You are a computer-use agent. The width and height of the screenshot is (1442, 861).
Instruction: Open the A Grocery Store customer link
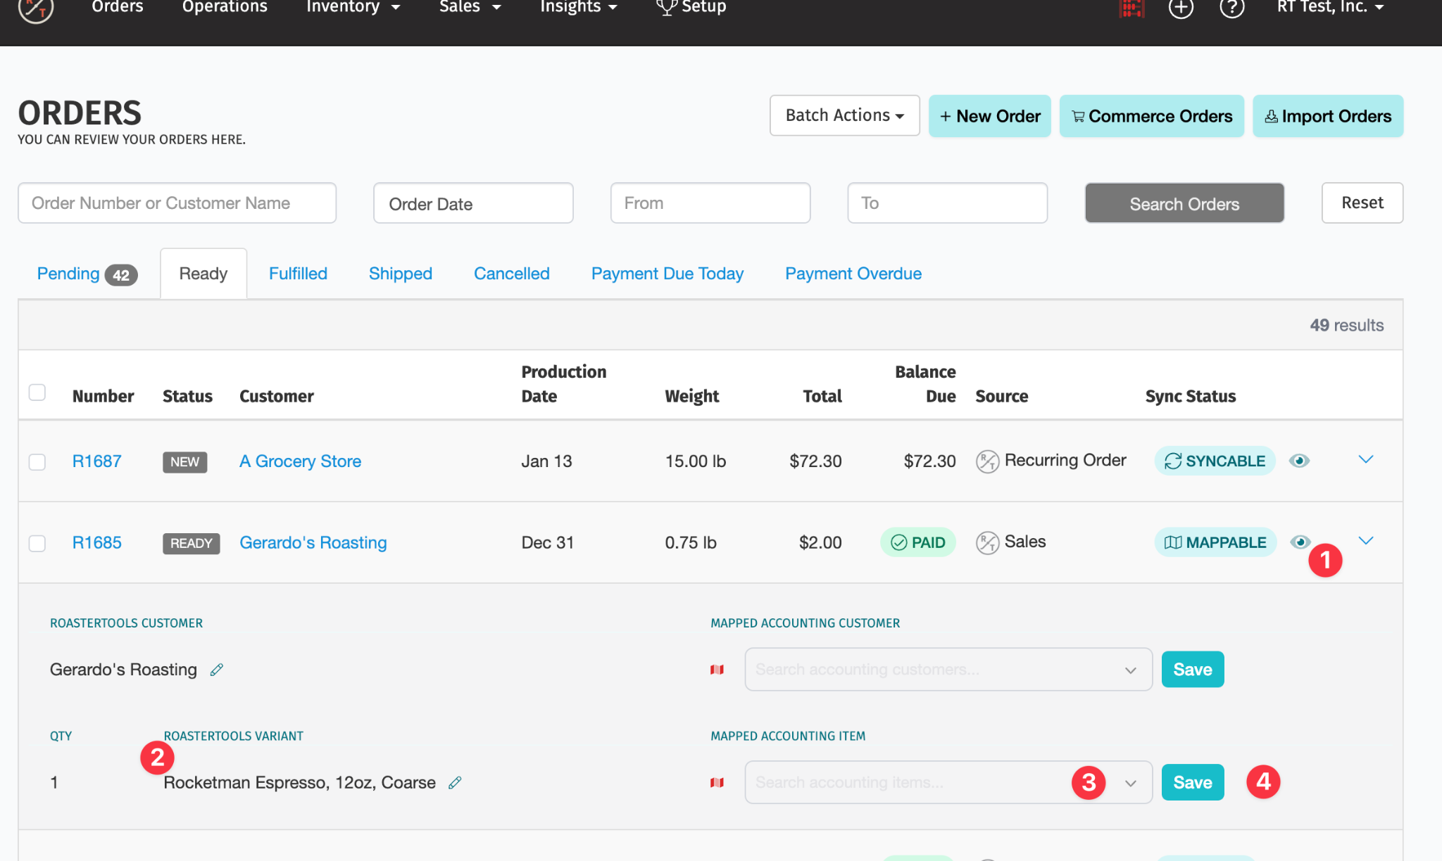tap(300, 461)
